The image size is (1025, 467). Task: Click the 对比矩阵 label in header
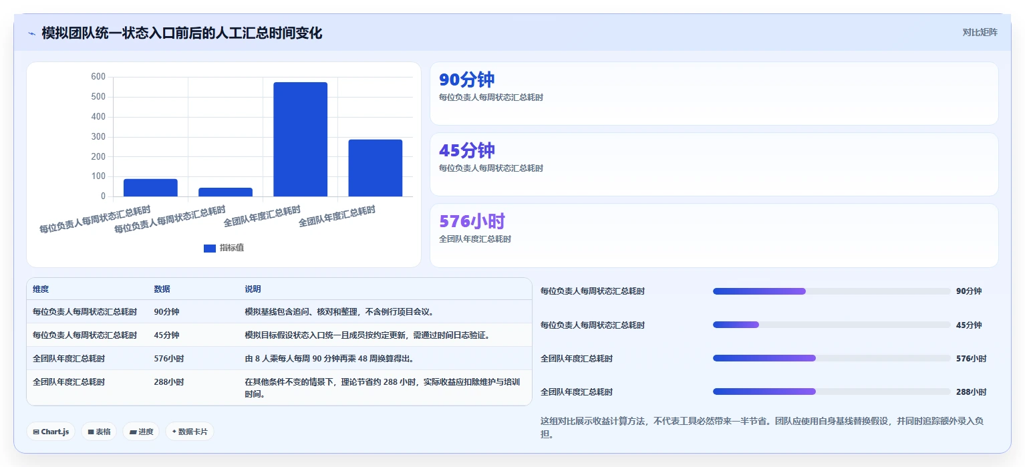pos(980,32)
